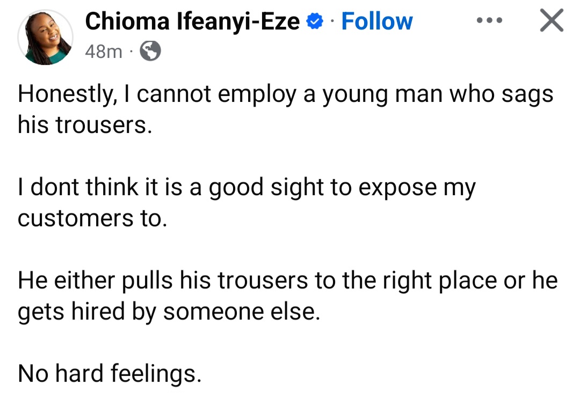Open the three-dot post options menu
The image size is (580, 393).
[x=489, y=21]
